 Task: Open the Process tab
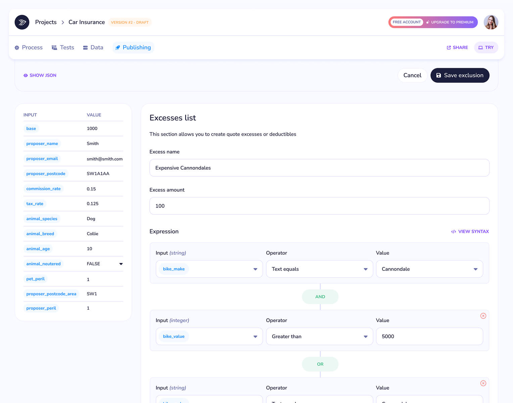(x=29, y=47)
